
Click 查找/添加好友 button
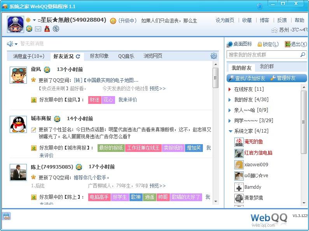248,78
